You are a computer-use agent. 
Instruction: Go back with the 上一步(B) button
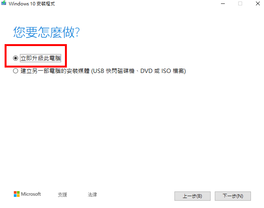(x=193, y=196)
